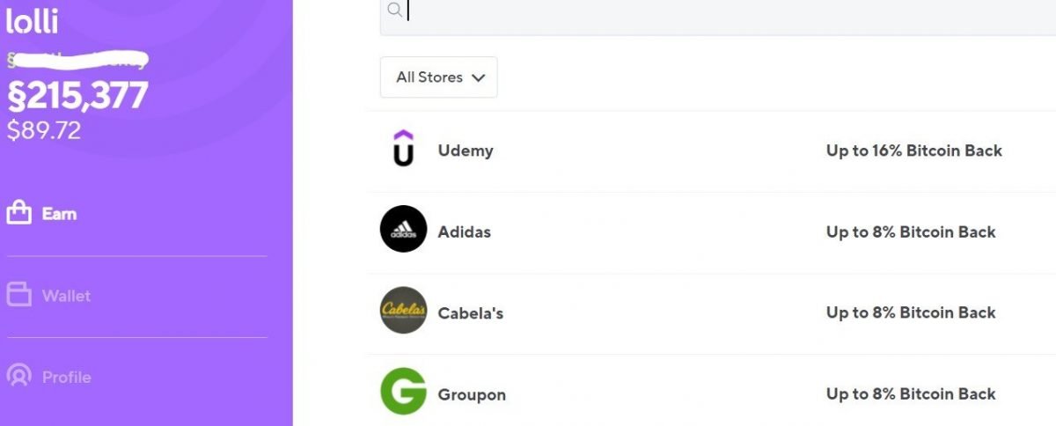Open the All Stores dropdown

tap(438, 77)
